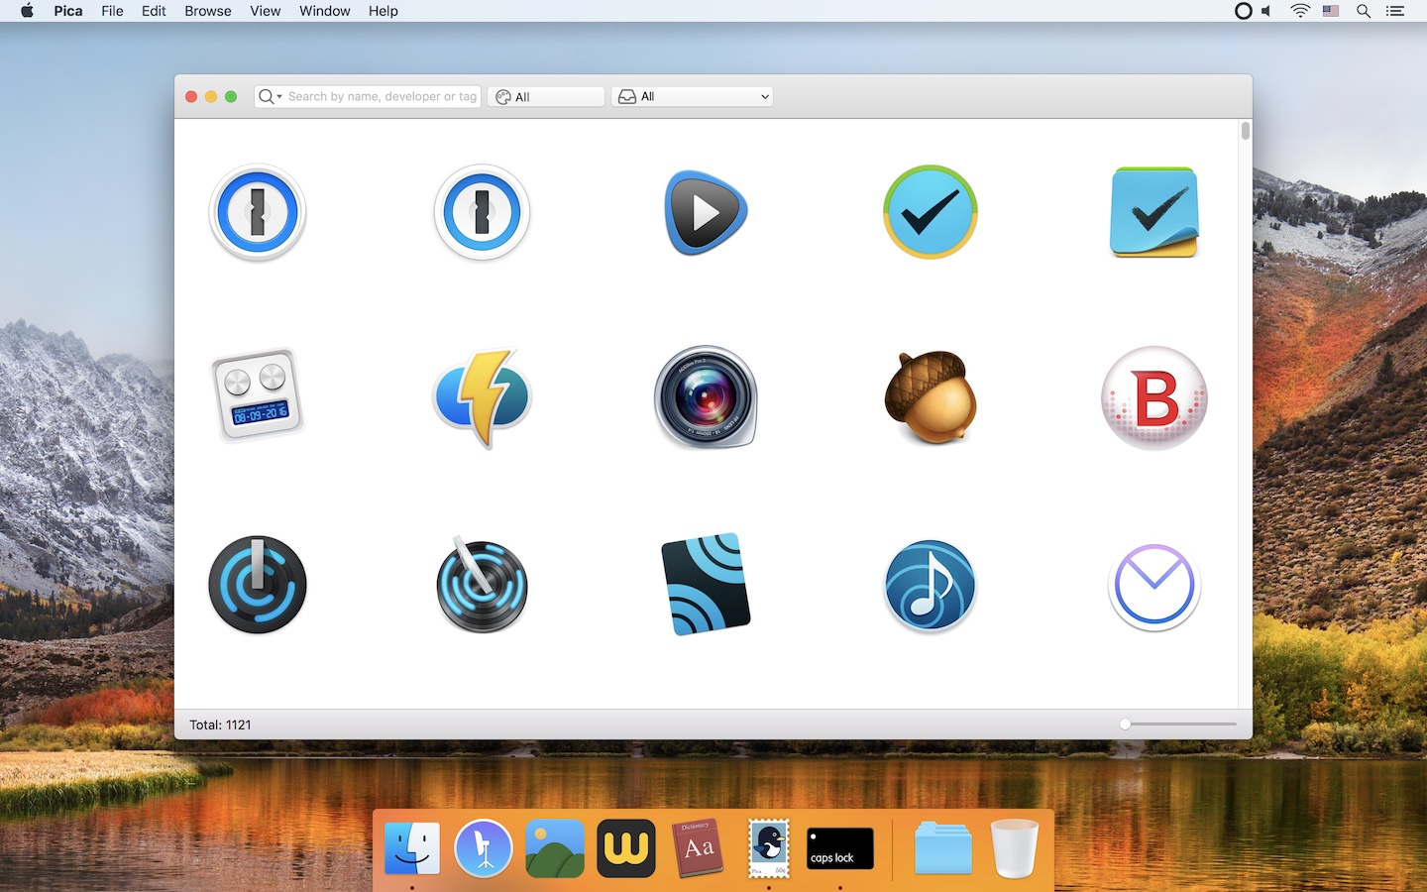Select the silver clock radio app icon
Viewport: 1427px width, 892px height.
point(258,396)
